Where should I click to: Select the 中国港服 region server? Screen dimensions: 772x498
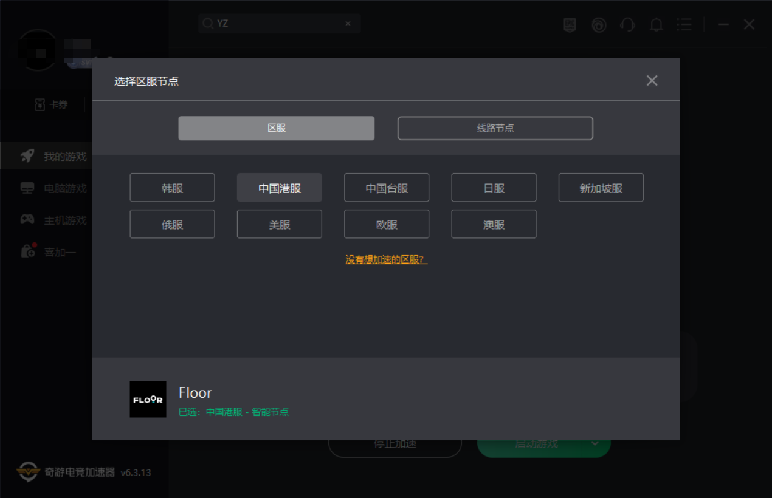coord(280,188)
